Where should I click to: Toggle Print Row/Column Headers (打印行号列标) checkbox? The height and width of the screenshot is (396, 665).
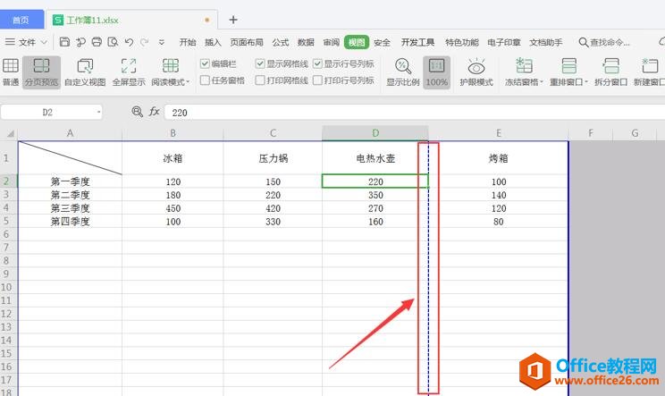[x=317, y=80]
